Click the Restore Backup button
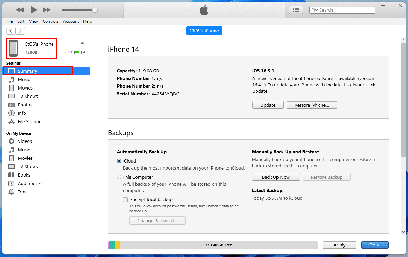Image resolution: width=408 pixels, height=257 pixels. pyautogui.click(x=327, y=177)
